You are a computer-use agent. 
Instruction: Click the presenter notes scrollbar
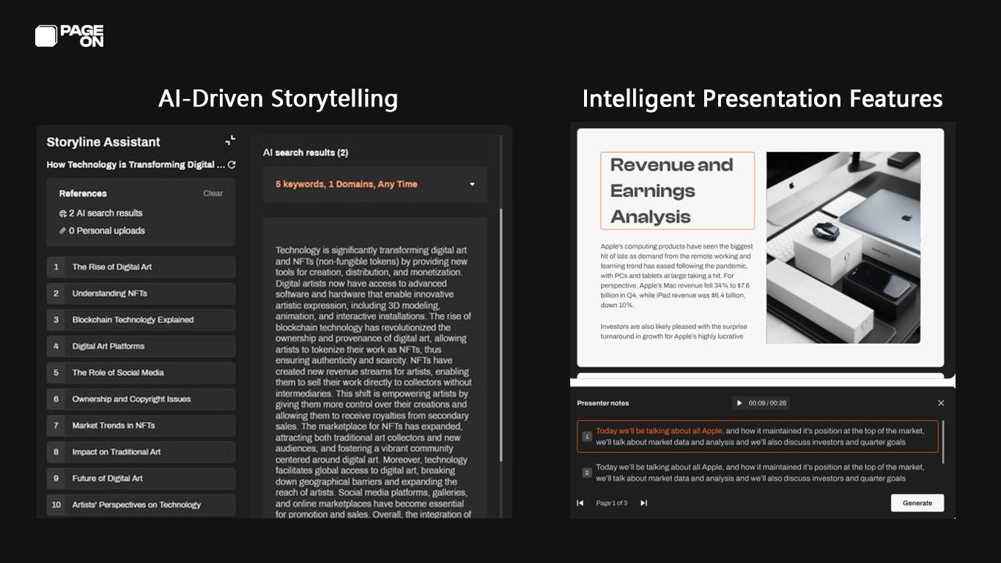[943, 442]
